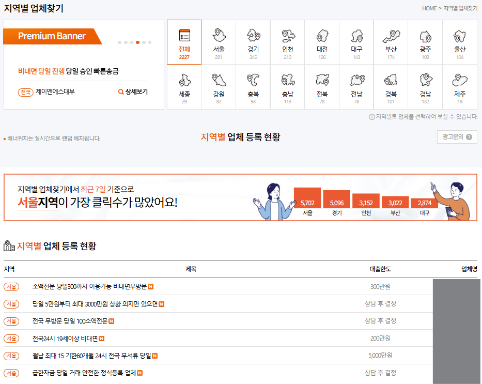Screen dimensions: 482x384
Task: Select the 전남 region map icon
Action: click(x=356, y=80)
